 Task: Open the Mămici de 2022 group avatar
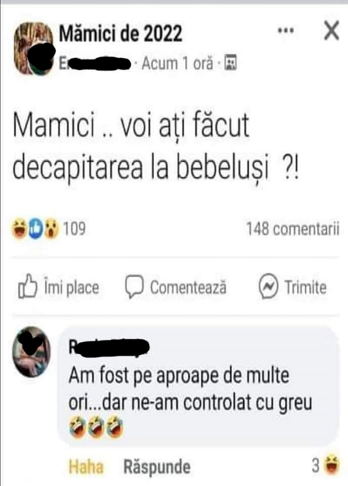34,49
